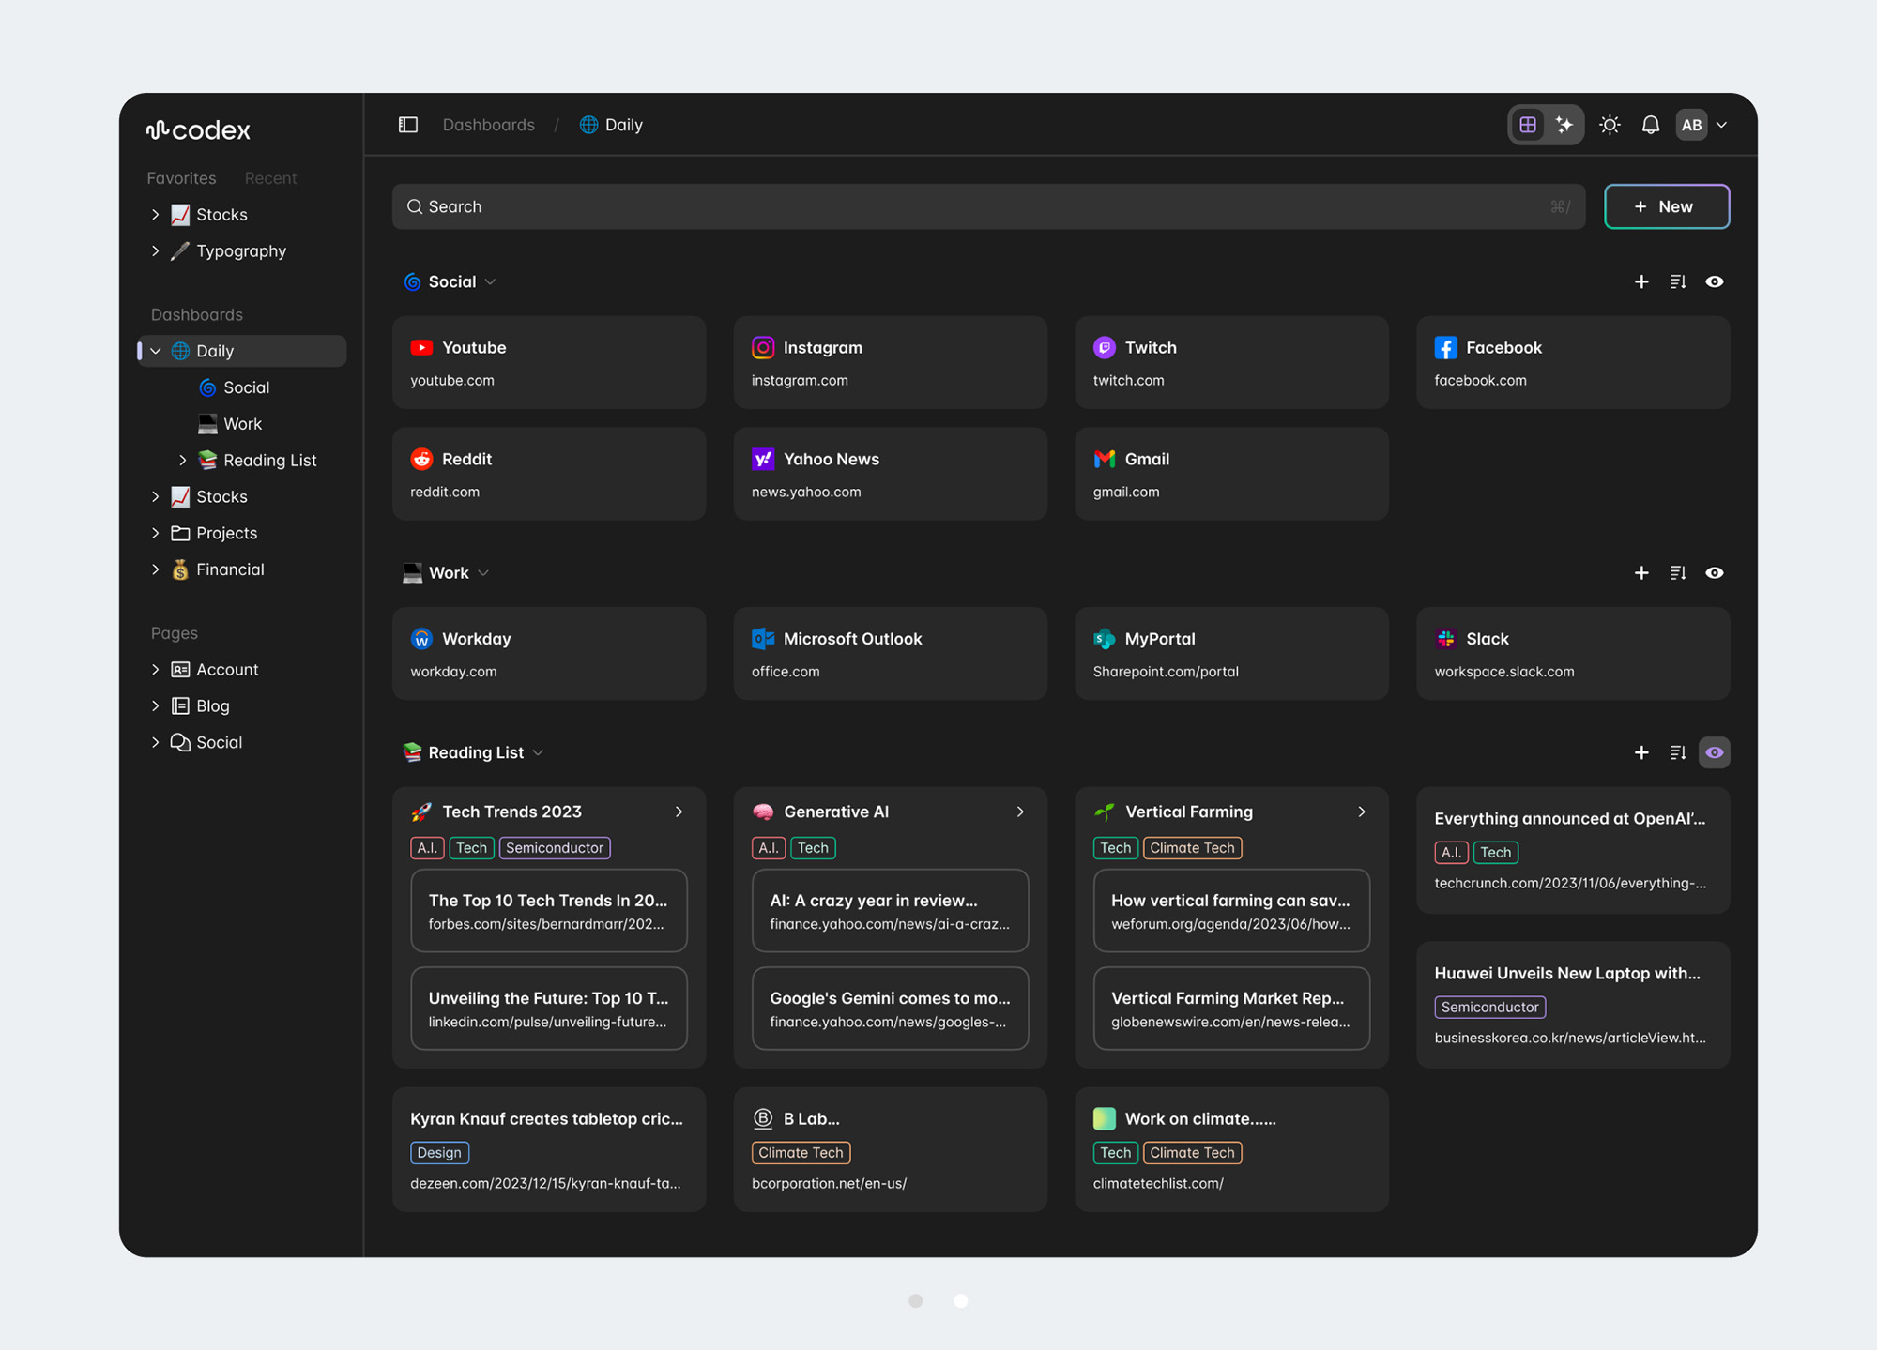The width and height of the screenshot is (1877, 1350).
Task: Click the MyPortal SharePoint icon
Action: [x=1105, y=639]
